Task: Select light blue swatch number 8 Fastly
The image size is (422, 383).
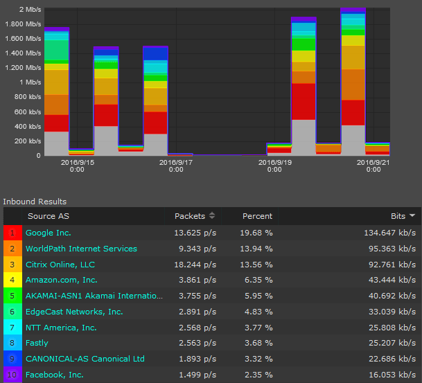Action: (12, 343)
